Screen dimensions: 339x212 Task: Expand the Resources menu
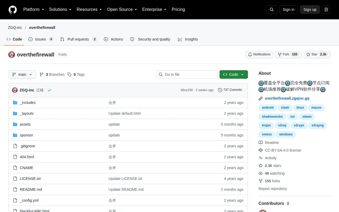click(x=89, y=10)
